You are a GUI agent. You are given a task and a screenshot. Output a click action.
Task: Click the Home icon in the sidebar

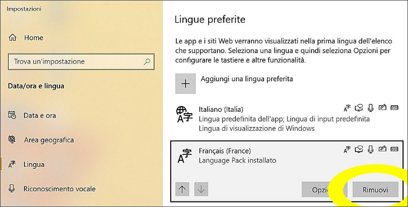pyautogui.click(x=13, y=38)
